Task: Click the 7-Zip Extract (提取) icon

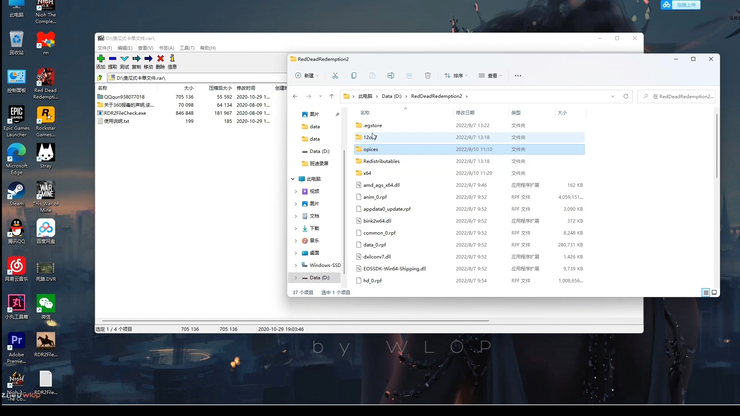Action: coord(113,59)
